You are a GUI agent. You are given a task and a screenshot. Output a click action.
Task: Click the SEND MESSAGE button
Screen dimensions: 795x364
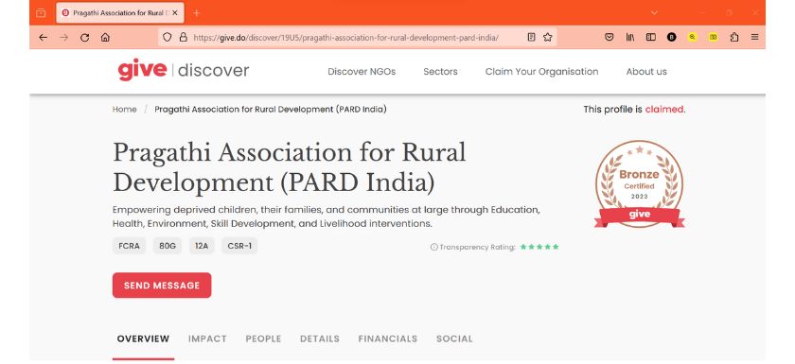pyautogui.click(x=162, y=285)
